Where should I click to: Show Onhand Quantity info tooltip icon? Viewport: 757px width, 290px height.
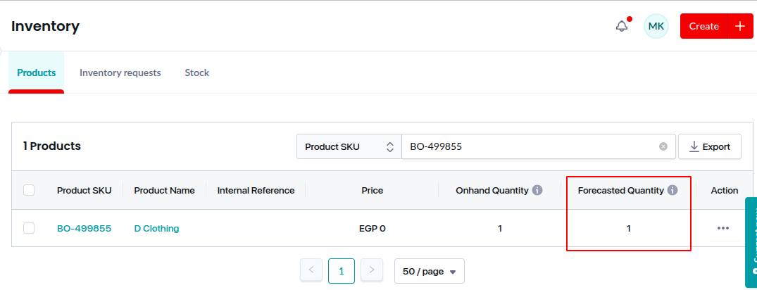click(537, 190)
